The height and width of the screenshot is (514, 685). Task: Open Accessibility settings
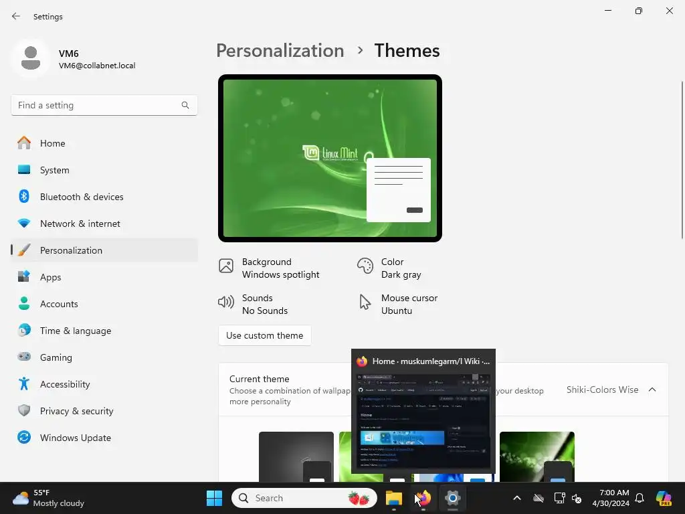coord(104,384)
